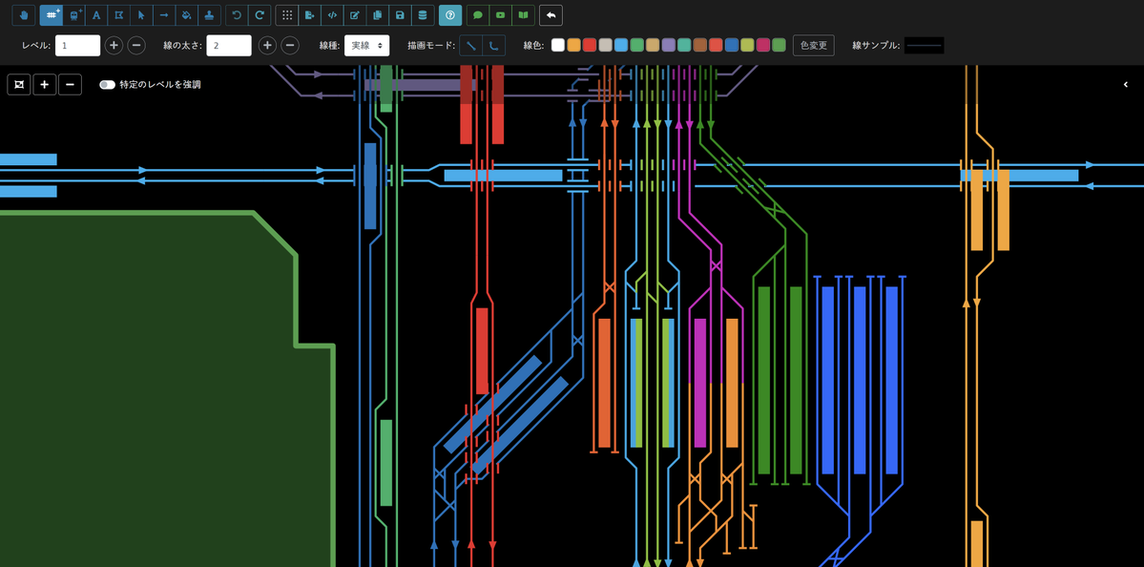The height and width of the screenshot is (567, 1144).
Task: Click the white back arrow button
Action: click(x=551, y=15)
